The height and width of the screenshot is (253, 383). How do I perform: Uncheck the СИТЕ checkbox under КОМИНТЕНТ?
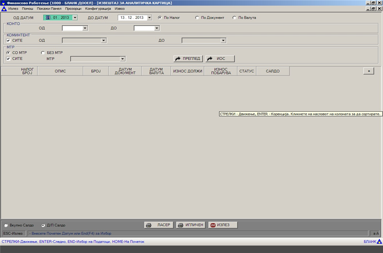coord(9,40)
